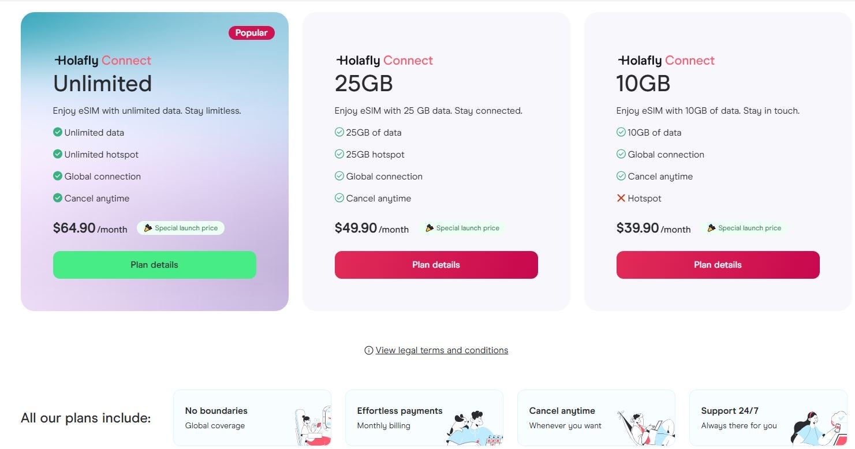Click the party icon on $64.90 launch price
The image size is (855, 449).
point(148,228)
